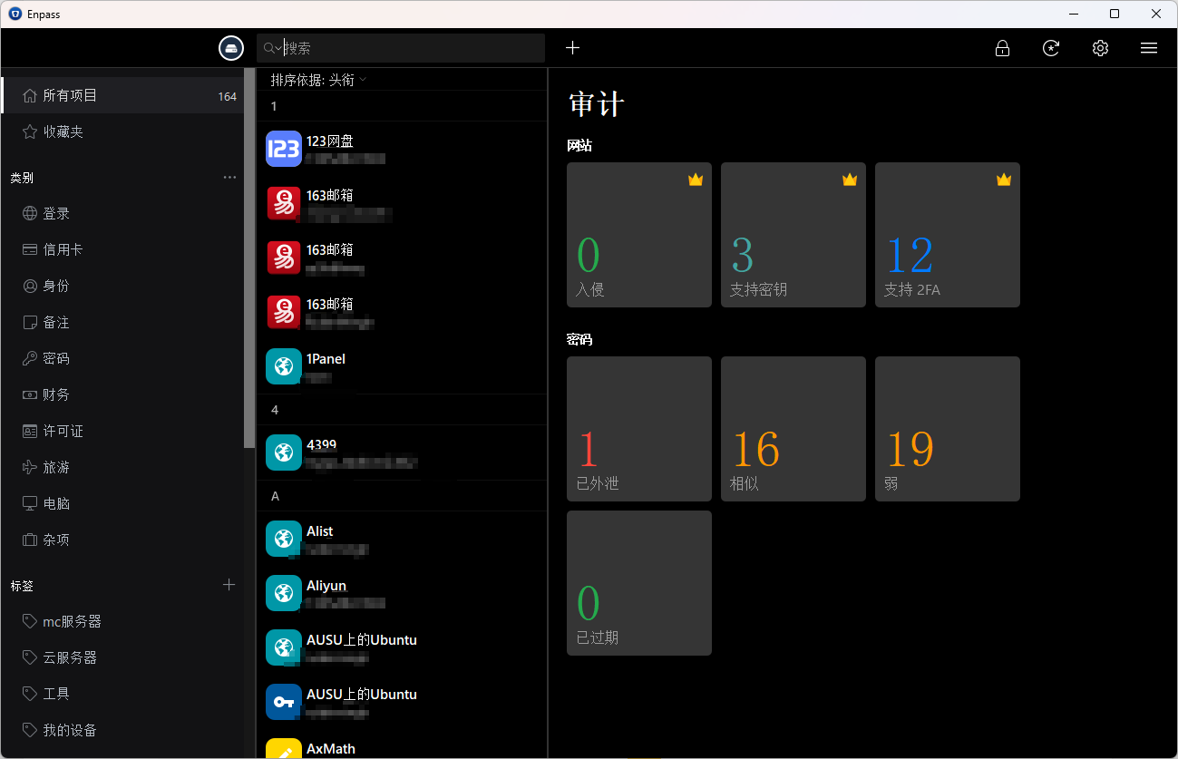1178x759 pixels.
Task: Click the vault selector icon
Action: coord(231,48)
